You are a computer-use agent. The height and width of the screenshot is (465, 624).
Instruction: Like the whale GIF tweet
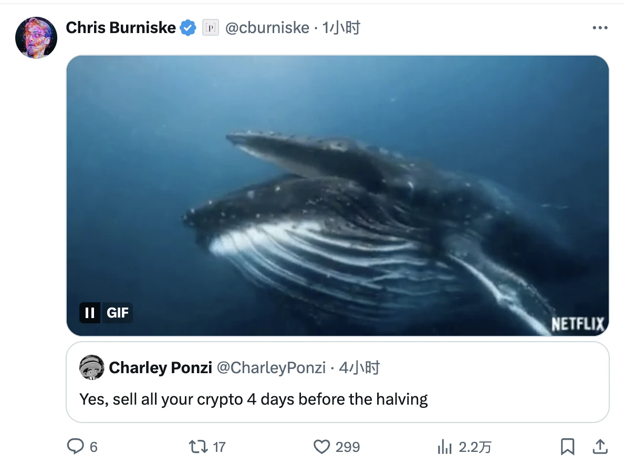point(321,447)
